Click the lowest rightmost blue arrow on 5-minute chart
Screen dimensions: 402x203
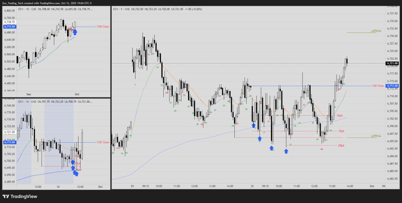point(286,150)
